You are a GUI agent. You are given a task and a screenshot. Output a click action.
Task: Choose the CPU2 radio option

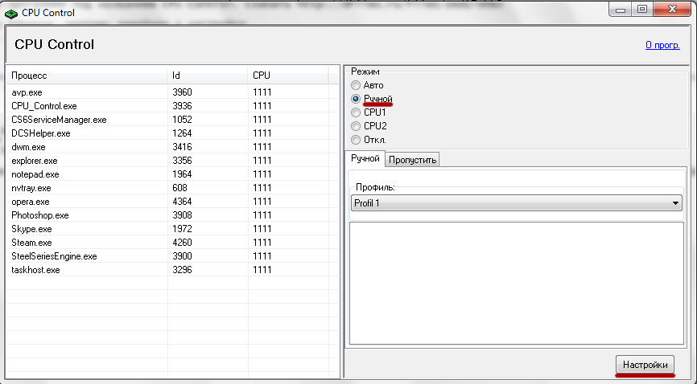click(356, 126)
